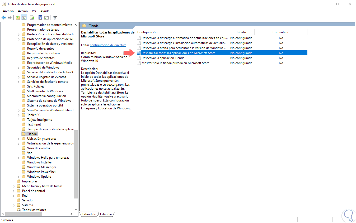Click the Windows PowerShell folder icon
The image size is (356, 223).
click(24, 172)
